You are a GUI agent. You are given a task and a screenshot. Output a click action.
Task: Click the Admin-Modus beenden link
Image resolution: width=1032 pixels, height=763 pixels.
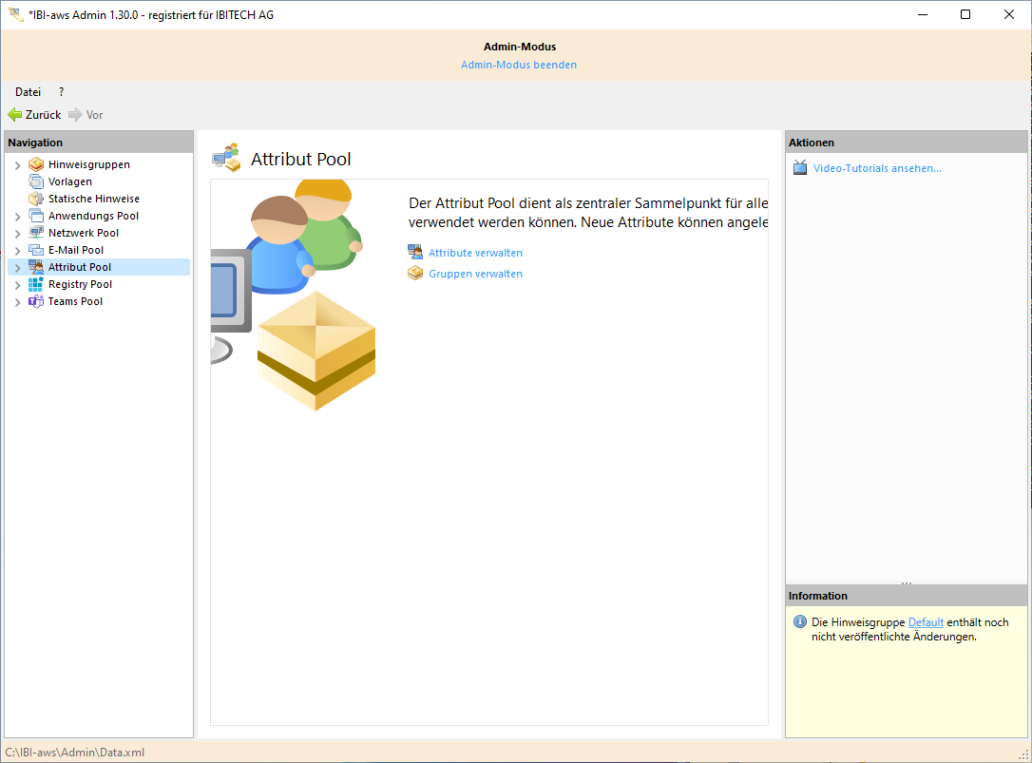[519, 65]
